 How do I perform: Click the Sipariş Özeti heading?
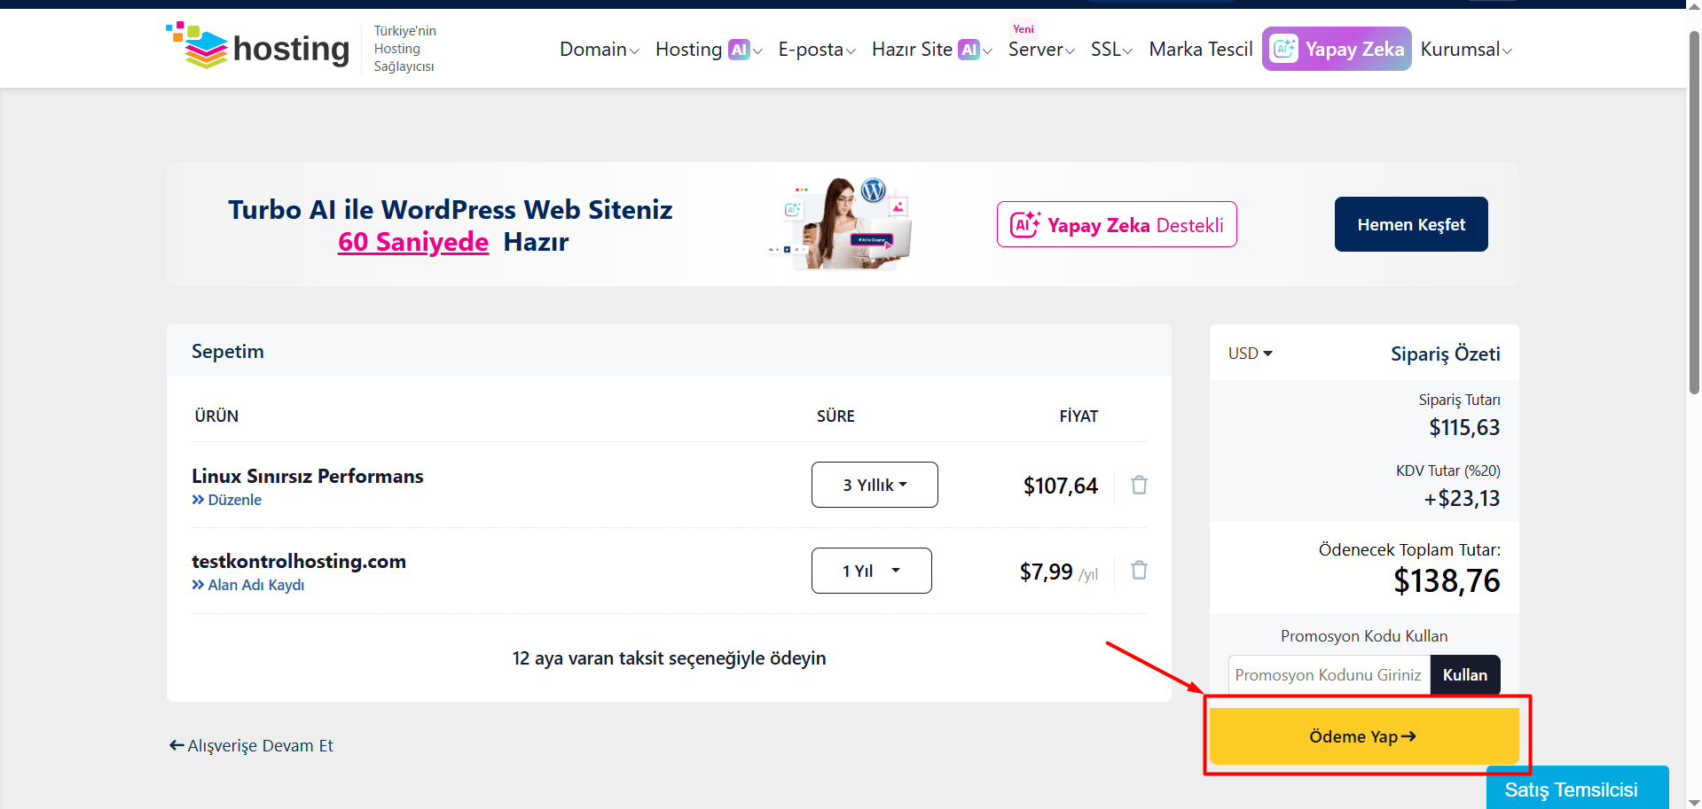click(x=1446, y=354)
